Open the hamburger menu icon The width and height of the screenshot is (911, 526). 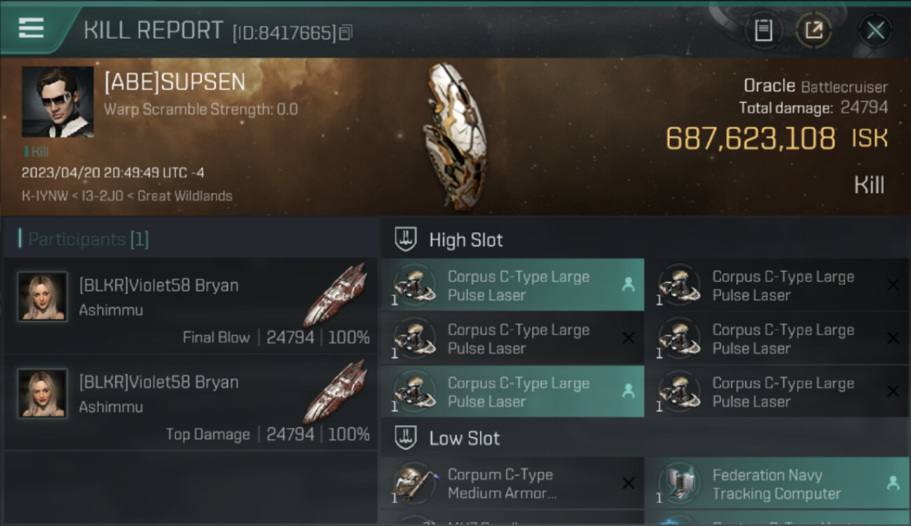[x=32, y=28]
